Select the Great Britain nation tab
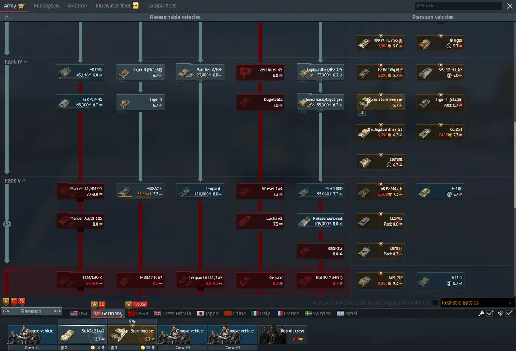Screen dimensions: 516x351 pyautogui.click(x=172, y=314)
